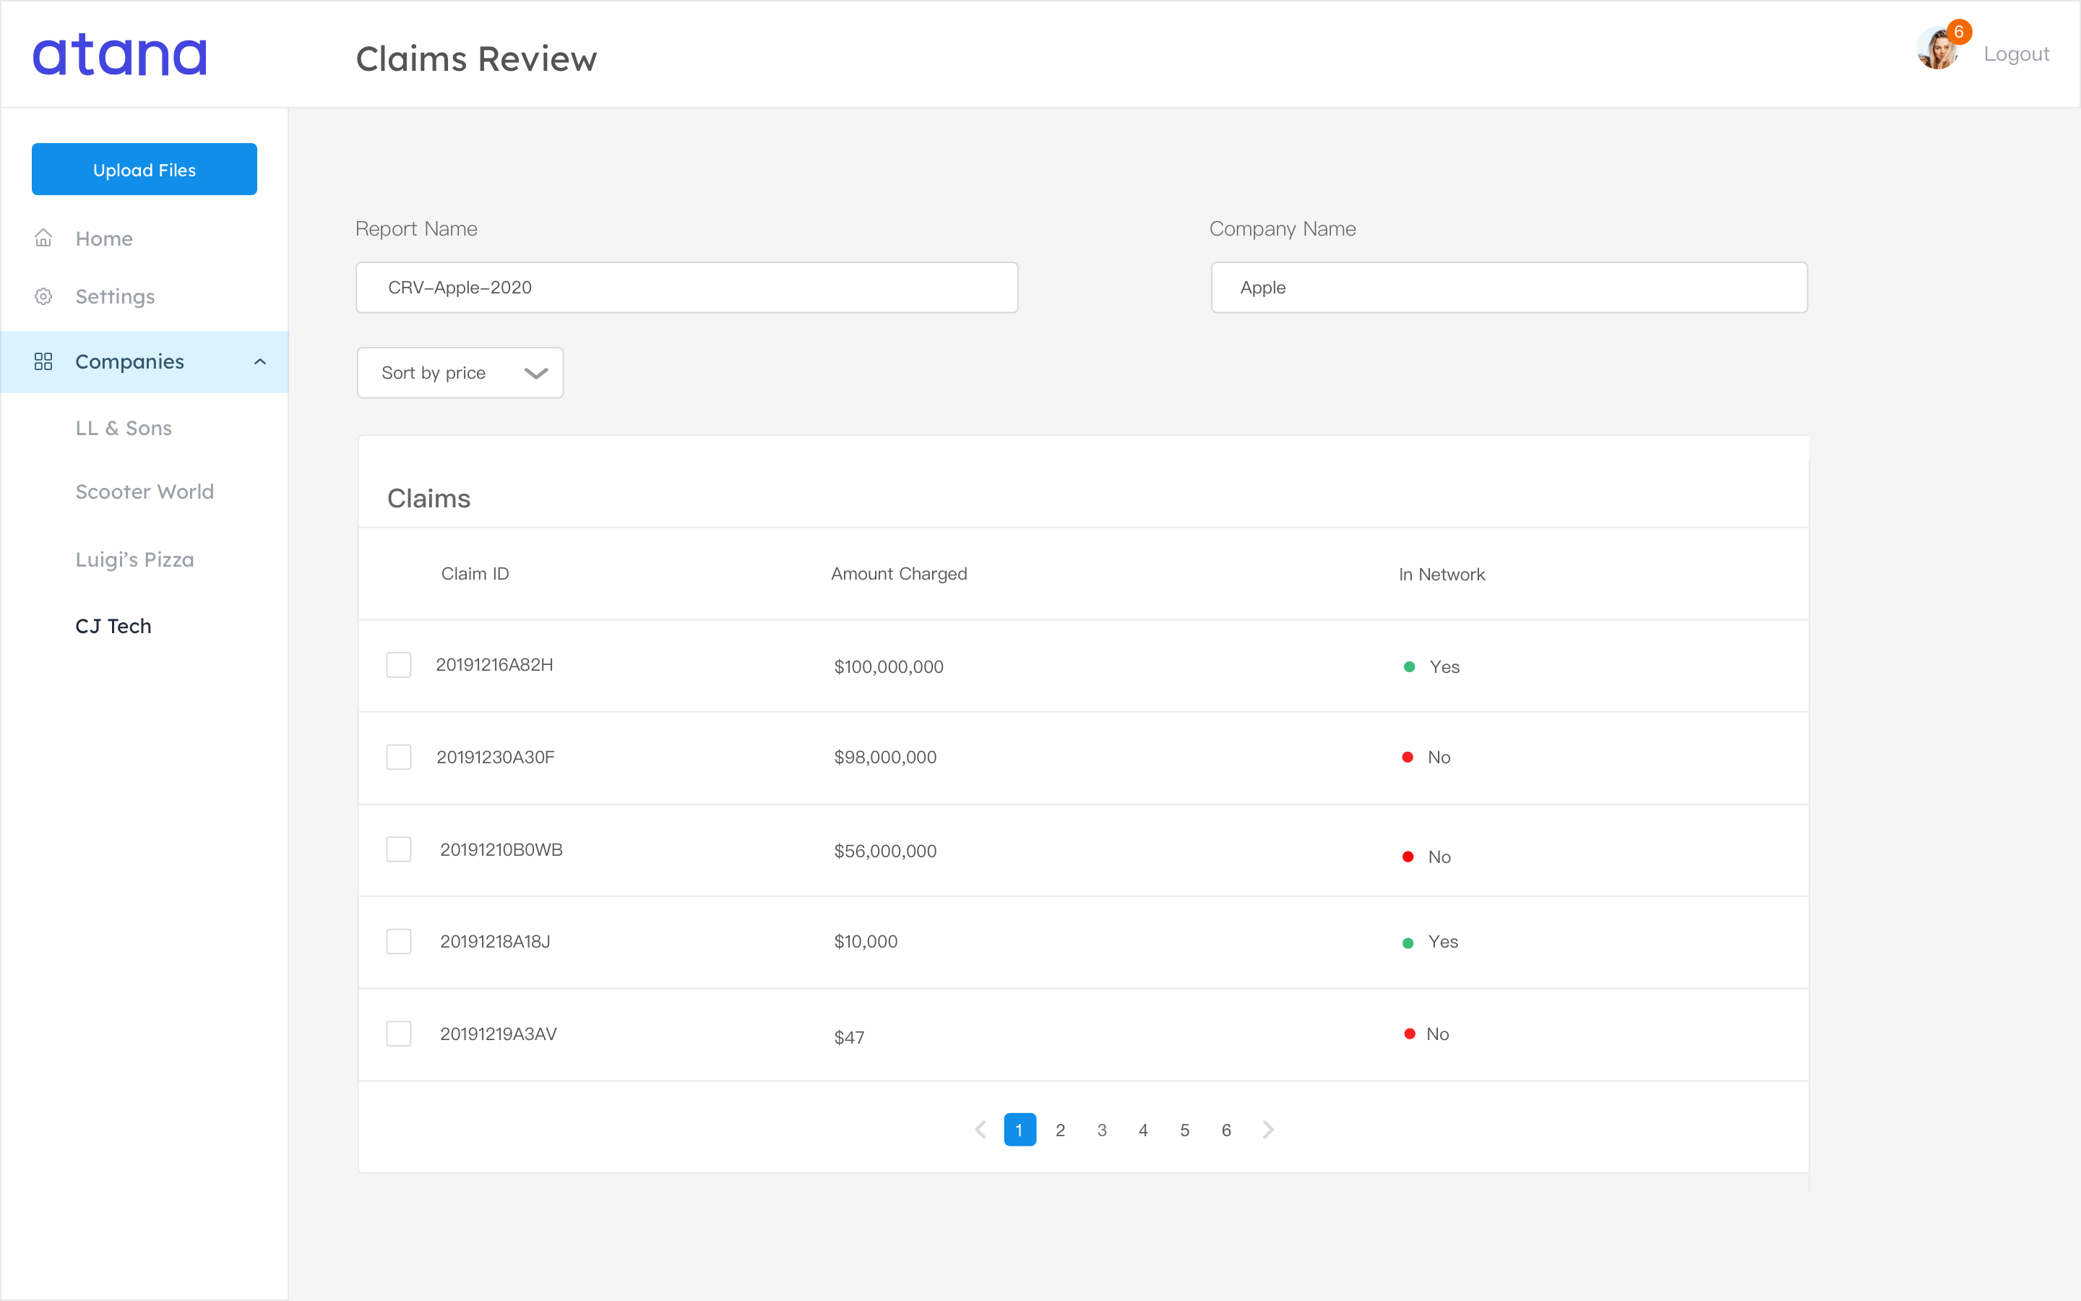The image size is (2081, 1301).
Task: Open LL & Sons company
Action: click(124, 428)
